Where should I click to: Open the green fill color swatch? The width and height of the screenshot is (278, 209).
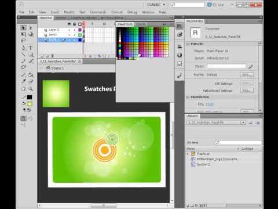coord(30,104)
